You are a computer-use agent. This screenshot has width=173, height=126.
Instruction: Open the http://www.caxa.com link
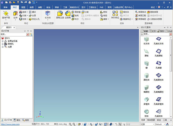(x=10, y=124)
